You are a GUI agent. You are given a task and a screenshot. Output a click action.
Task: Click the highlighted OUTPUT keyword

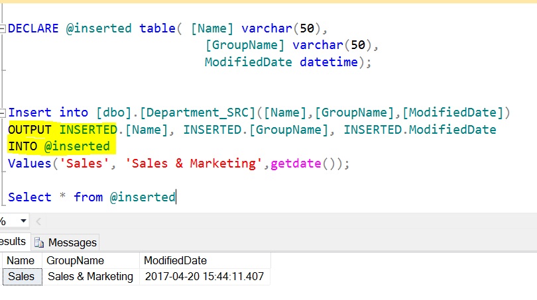pos(30,129)
